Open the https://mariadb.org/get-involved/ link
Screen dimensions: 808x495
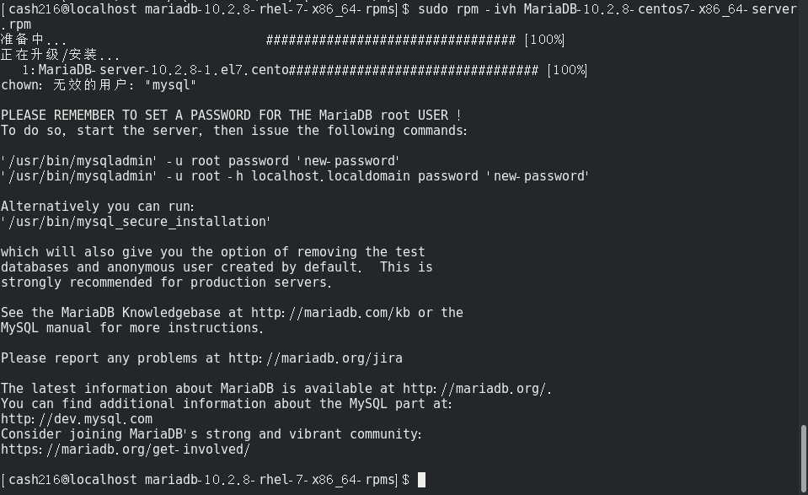[x=126, y=449]
